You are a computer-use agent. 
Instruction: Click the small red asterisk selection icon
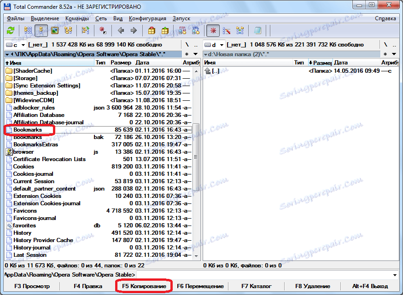pyautogui.click(x=103, y=31)
